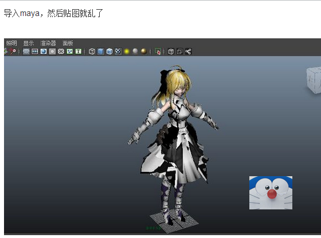Toggle the viewport grid icon
Screen dimensions: 321x238
click(x=26, y=51)
